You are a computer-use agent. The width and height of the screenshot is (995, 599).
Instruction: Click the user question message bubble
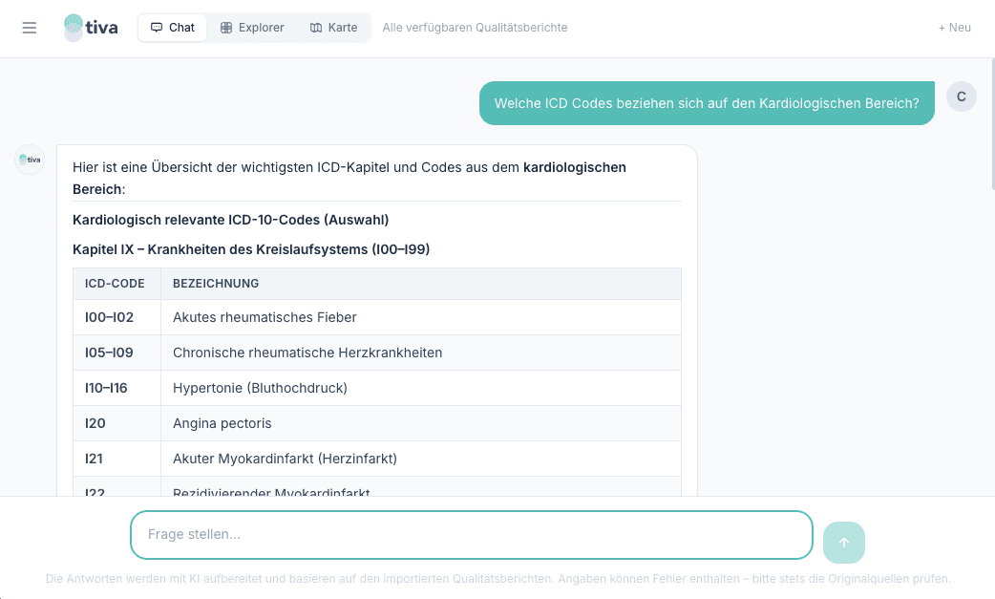pos(707,103)
